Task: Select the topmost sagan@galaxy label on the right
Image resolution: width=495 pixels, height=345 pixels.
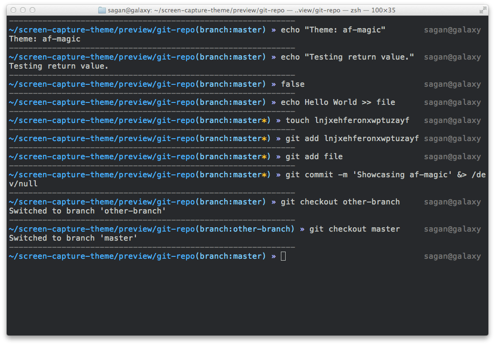Action: (452, 30)
